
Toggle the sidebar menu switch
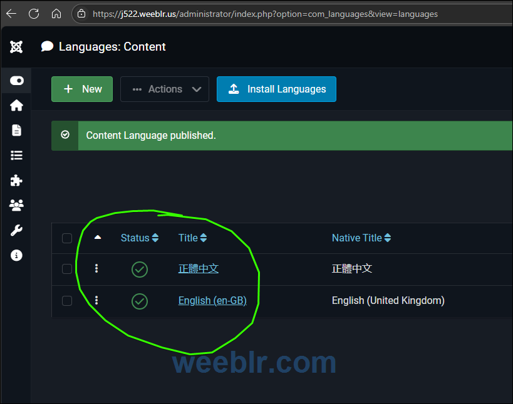16,81
